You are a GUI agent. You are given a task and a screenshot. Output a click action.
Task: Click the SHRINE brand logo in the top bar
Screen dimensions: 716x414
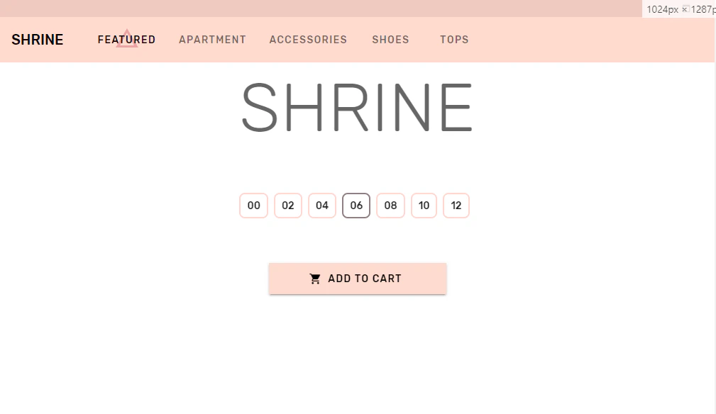(37, 40)
